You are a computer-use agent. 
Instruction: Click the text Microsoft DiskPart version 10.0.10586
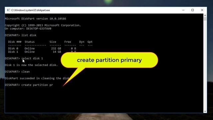[x=36, y=19]
